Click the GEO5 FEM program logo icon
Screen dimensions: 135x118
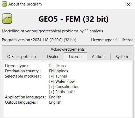coord(7,19)
